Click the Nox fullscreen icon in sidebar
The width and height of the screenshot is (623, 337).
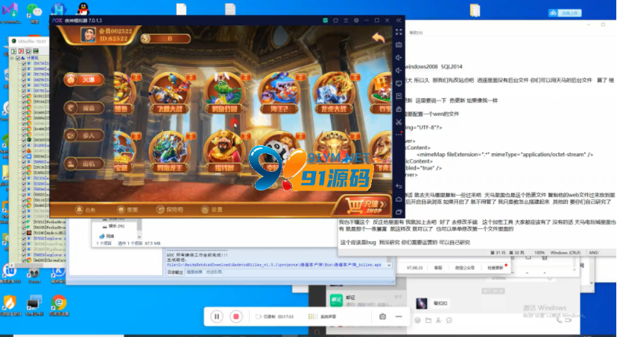point(399,32)
